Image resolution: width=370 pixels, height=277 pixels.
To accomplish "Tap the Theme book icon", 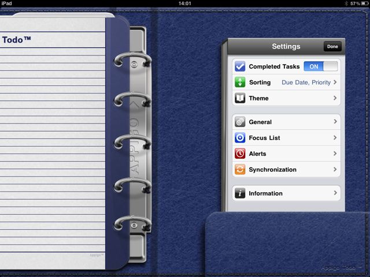I will (240, 98).
